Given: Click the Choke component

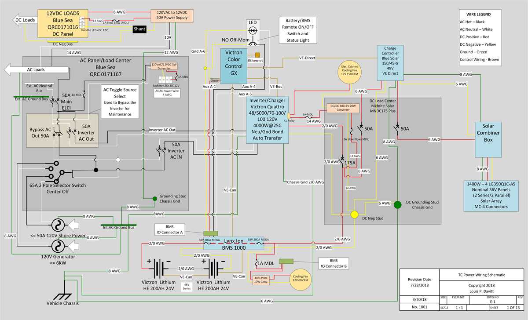Looking at the screenshot, I should (214, 81).
